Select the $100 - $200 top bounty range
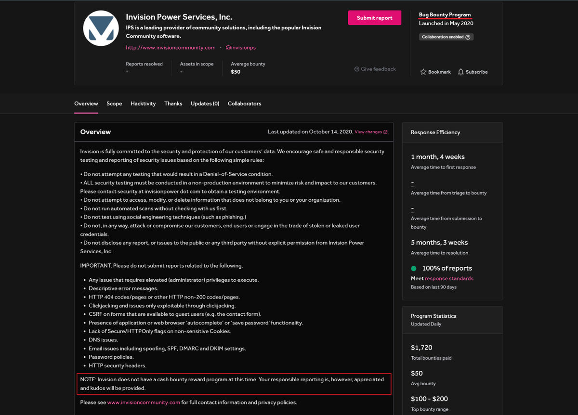This screenshot has height=415, width=578. click(429, 399)
